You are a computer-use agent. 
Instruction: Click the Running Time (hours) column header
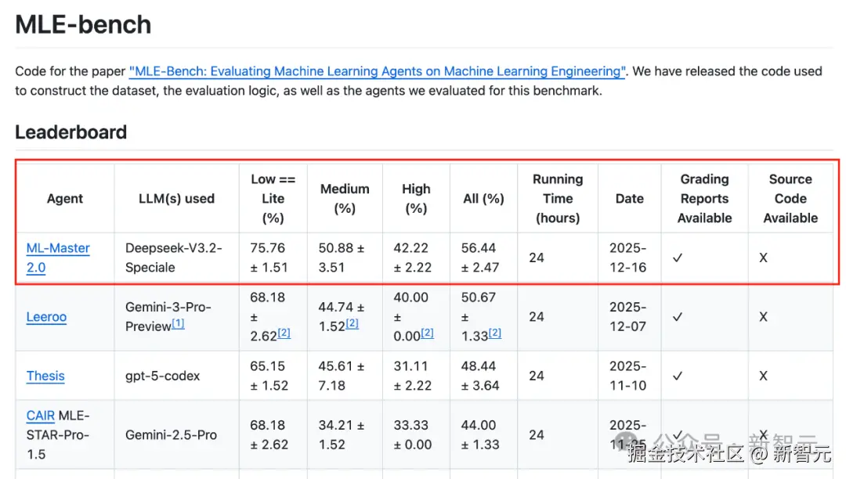tap(558, 199)
